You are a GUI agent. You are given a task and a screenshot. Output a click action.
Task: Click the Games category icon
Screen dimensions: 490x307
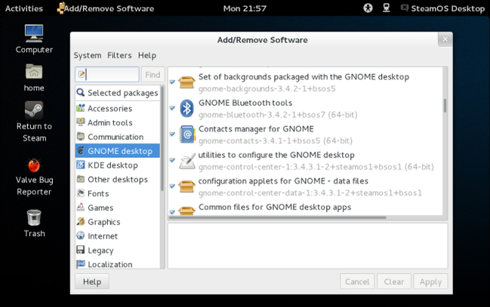coord(81,208)
